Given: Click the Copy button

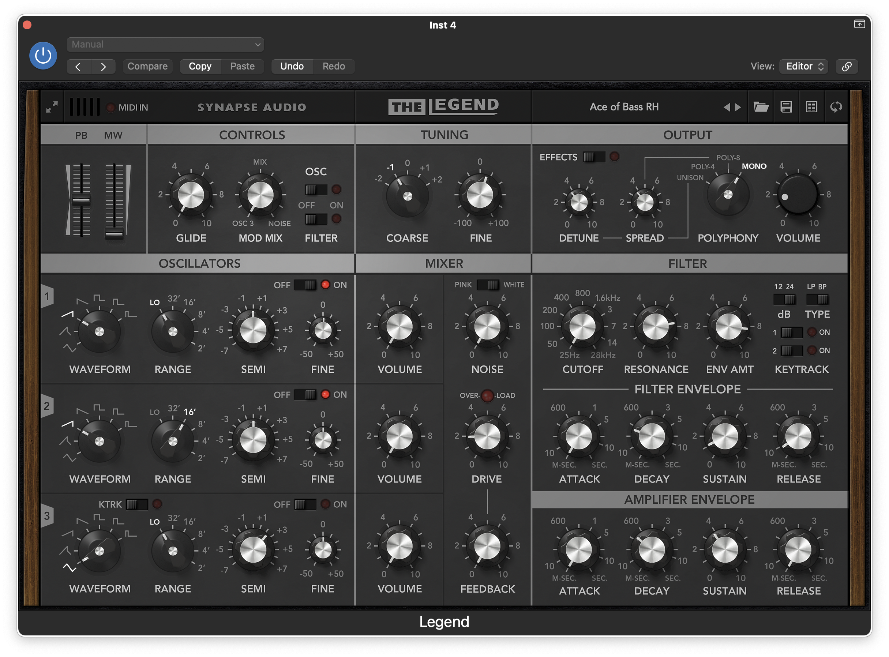Looking at the screenshot, I should pos(200,67).
